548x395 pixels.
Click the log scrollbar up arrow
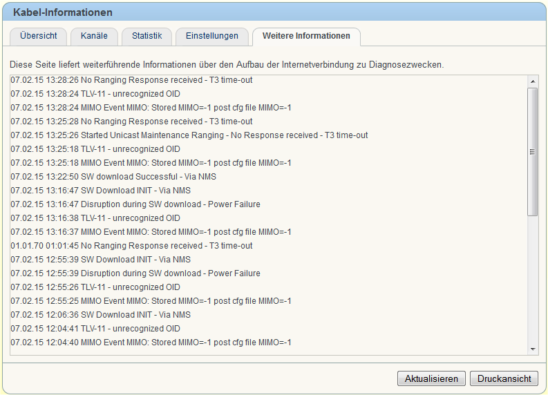pos(533,81)
